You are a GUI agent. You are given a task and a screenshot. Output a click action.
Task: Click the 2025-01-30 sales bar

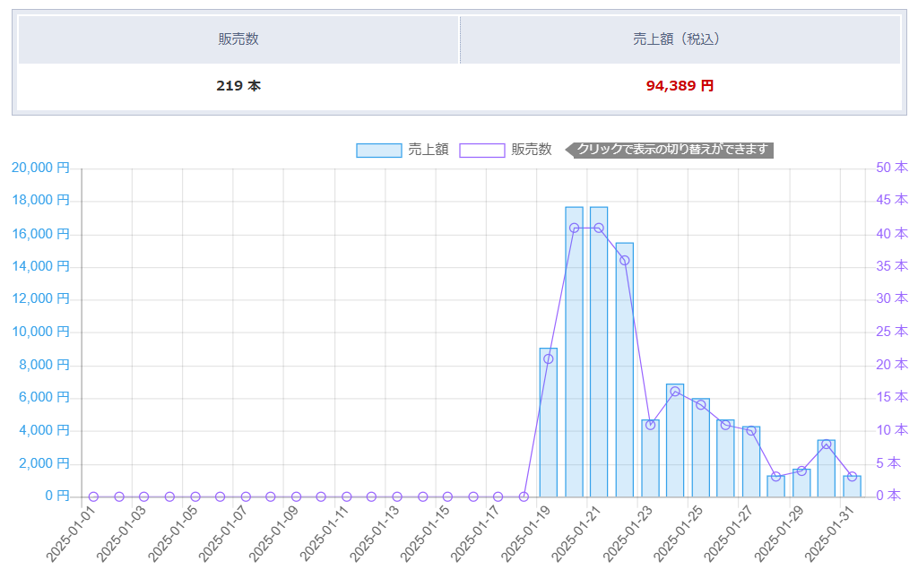[827, 469]
